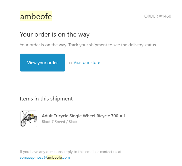Click the tricycle product thumbnail
This screenshot has height=166, width=182.
(x=29, y=119)
